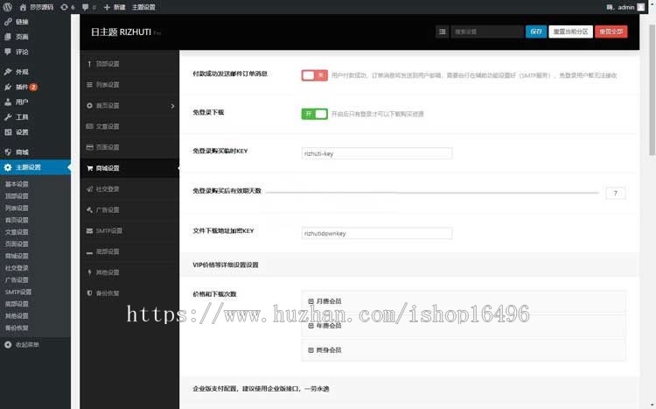Open 插件 with the 2 badge

point(35,87)
